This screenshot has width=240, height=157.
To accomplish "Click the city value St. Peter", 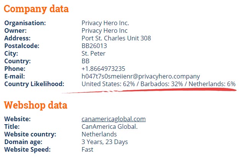I will pyautogui.click(x=93, y=53).
